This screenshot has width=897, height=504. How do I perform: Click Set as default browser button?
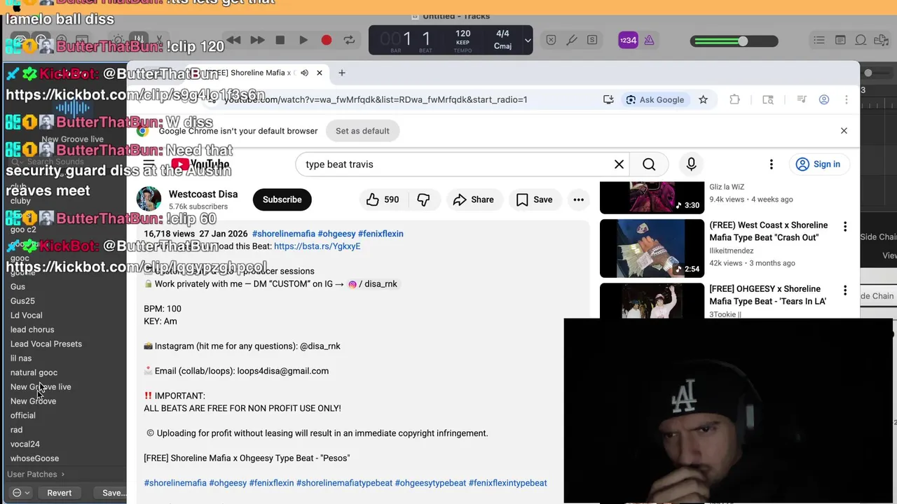click(x=362, y=131)
